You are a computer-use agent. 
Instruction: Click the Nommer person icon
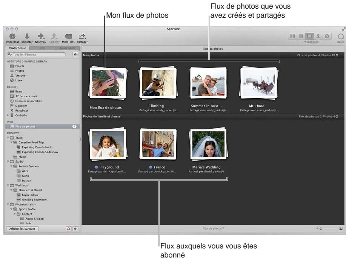coord(54,36)
